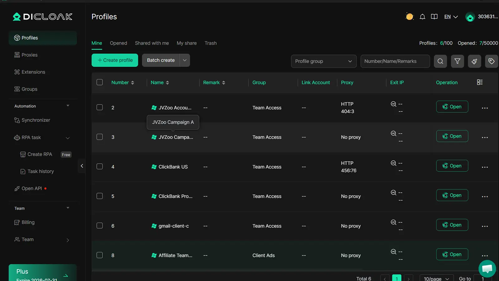The height and width of the screenshot is (281, 499).
Task: Check exit IP for ClickBank US
Action: tap(394, 163)
